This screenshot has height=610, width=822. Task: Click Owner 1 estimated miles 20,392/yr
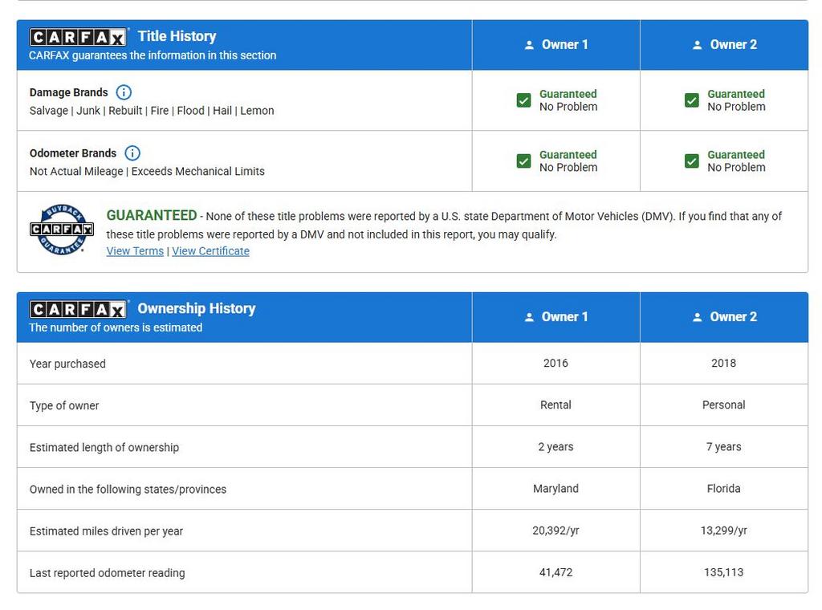click(x=555, y=531)
